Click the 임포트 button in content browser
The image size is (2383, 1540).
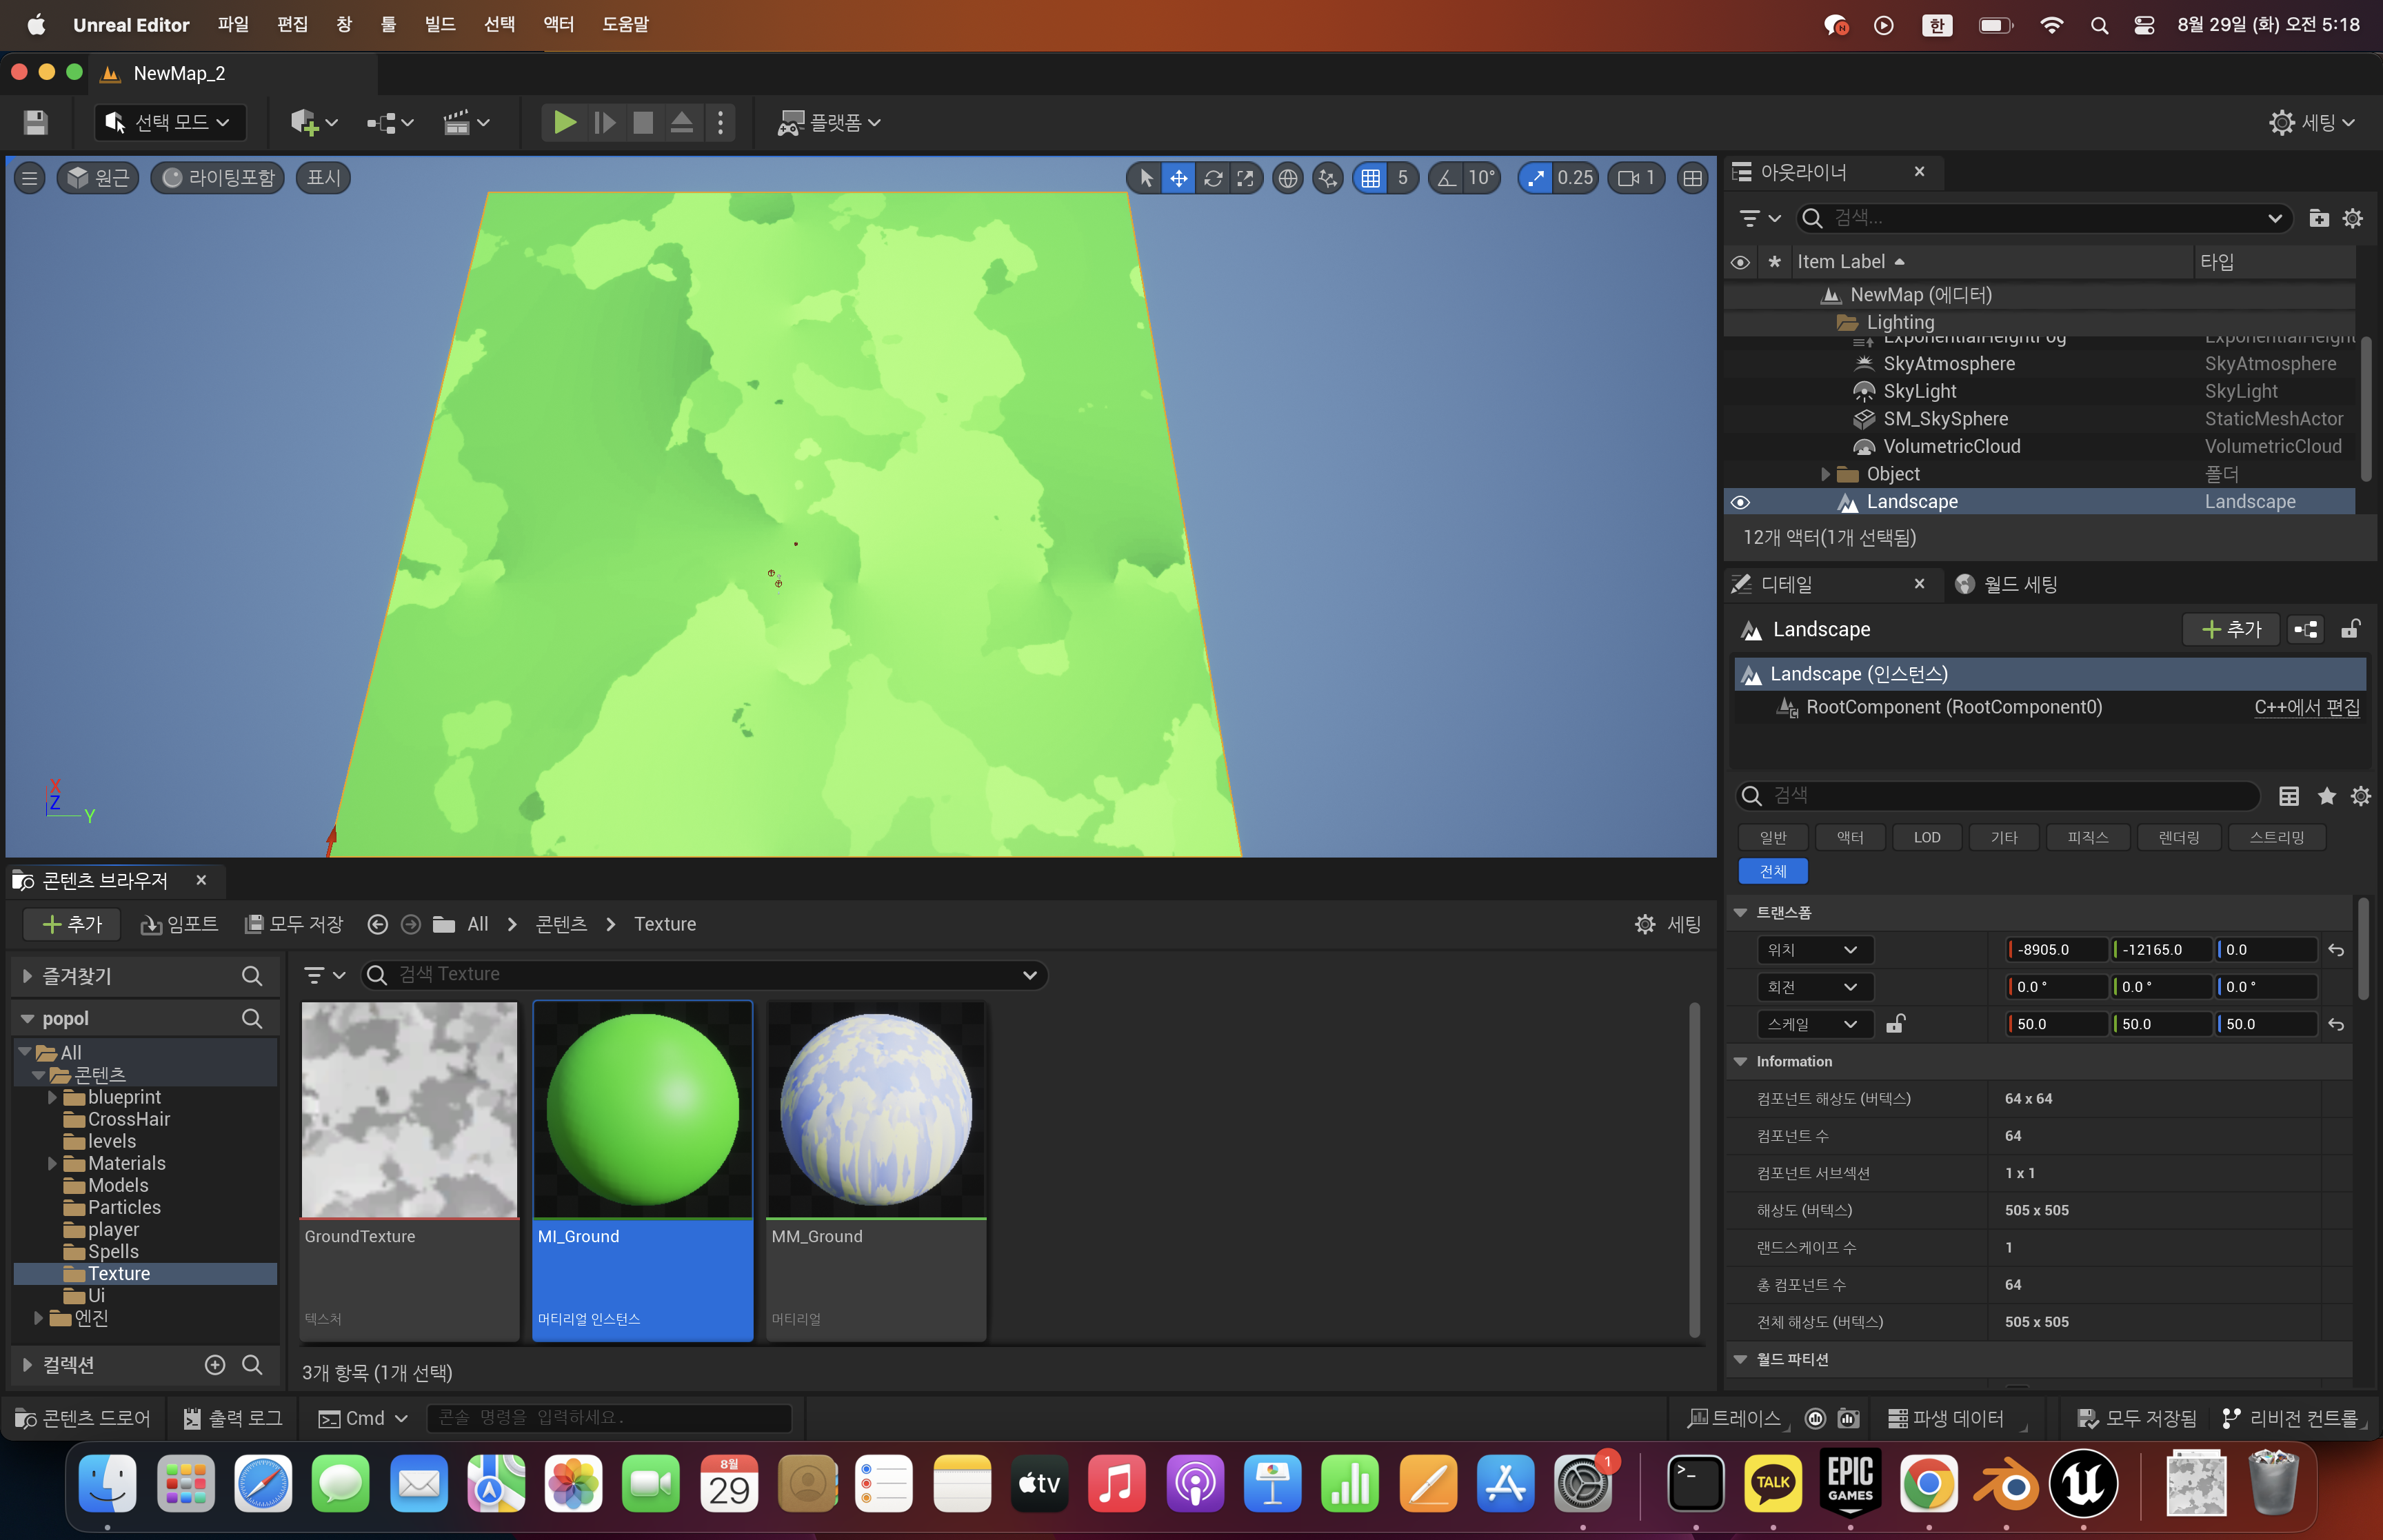click(x=180, y=924)
